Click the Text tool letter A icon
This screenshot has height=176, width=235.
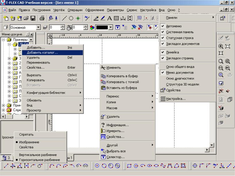coord(109,18)
